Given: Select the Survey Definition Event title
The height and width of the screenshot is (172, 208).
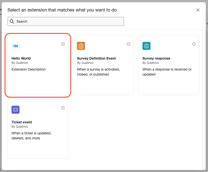Looking at the screenshot, I should 96,58.
